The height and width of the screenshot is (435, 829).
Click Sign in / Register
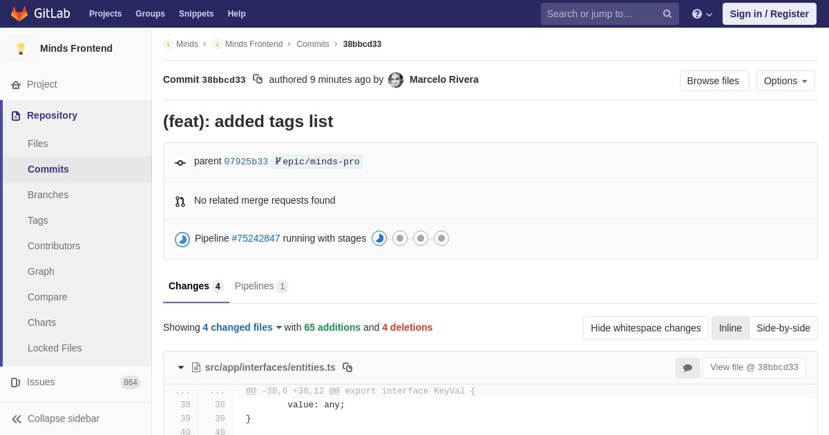click(770, 14)
